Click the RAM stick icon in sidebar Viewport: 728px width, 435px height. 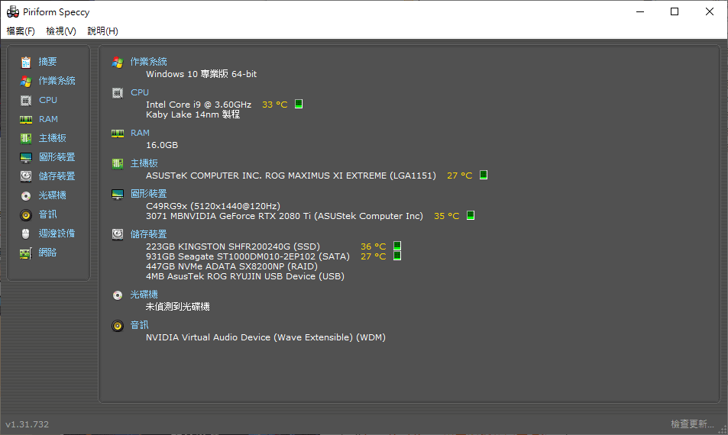(26, 120)
